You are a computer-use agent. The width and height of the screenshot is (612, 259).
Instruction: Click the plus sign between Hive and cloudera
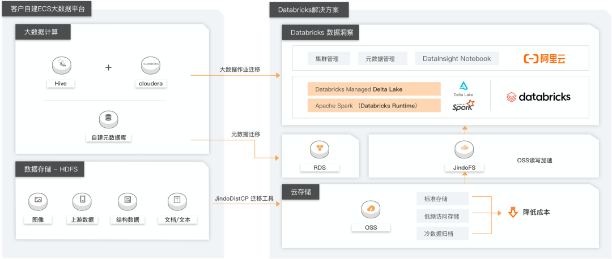pyautogui.click(x=108, y=67)
